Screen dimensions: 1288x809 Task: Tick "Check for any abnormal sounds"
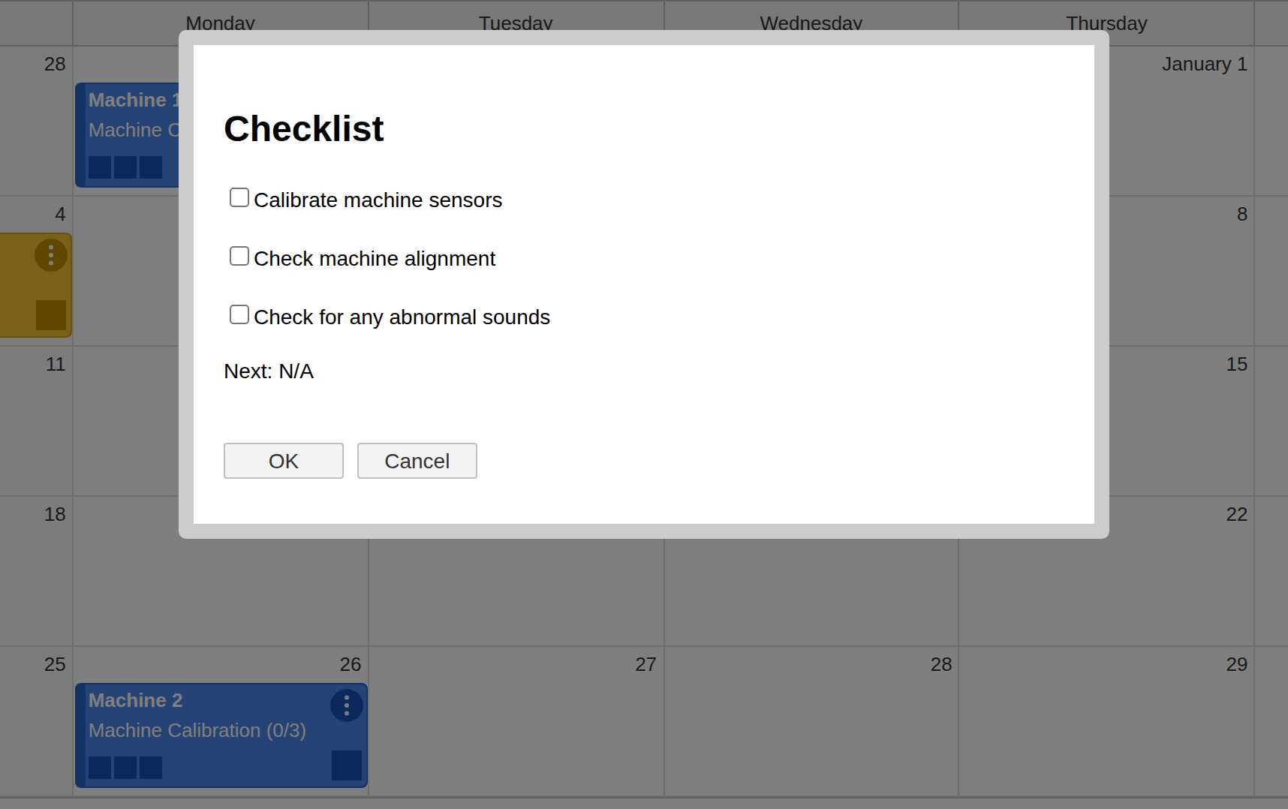(x=239, y=314)
